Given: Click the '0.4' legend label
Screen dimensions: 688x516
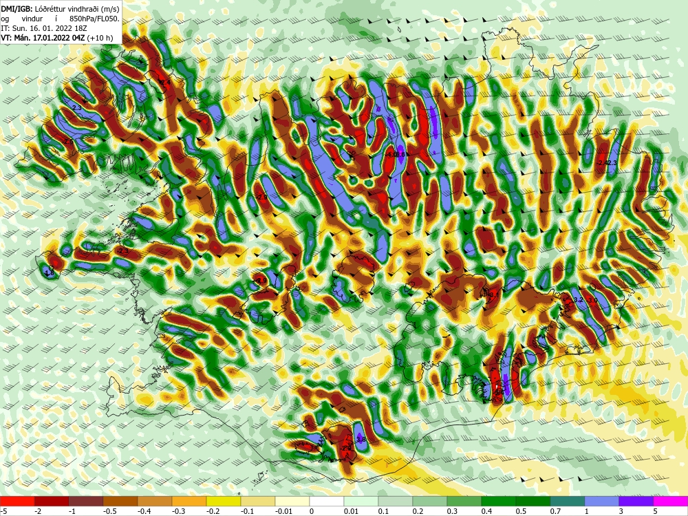Looking at the screenshot, I should [x=486, y=511].
